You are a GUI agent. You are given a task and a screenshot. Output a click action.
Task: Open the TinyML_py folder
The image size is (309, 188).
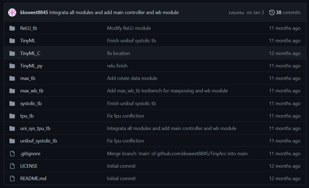(x=31, y=66)
